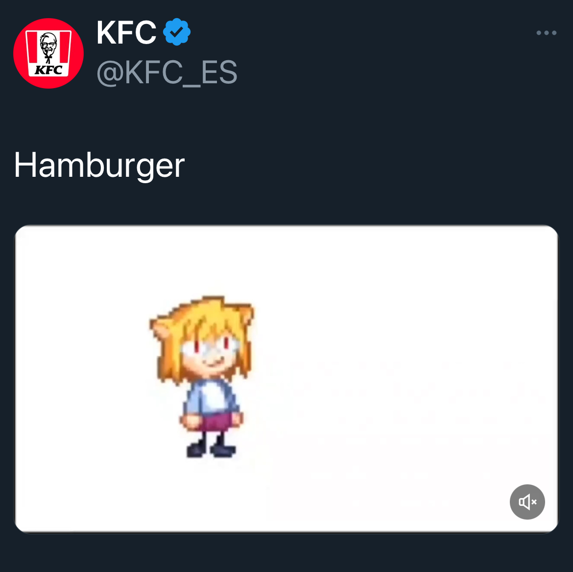The width and height of the screenshot is (573, 572).
Task: Open the @KFC_ES handle link
Action: [x=167, y=72]
